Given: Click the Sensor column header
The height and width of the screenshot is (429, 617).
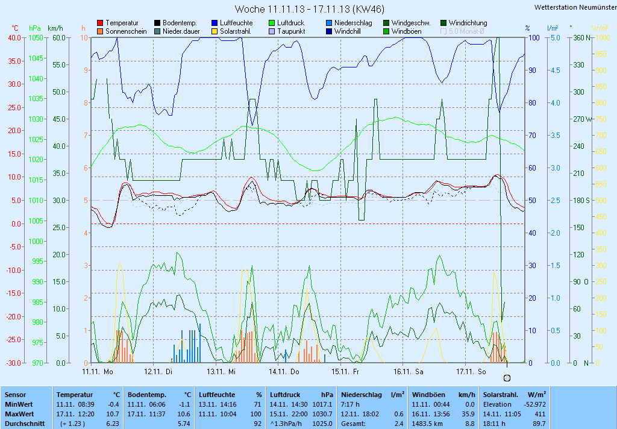Looking at the screenshot, I should [15, 394].
